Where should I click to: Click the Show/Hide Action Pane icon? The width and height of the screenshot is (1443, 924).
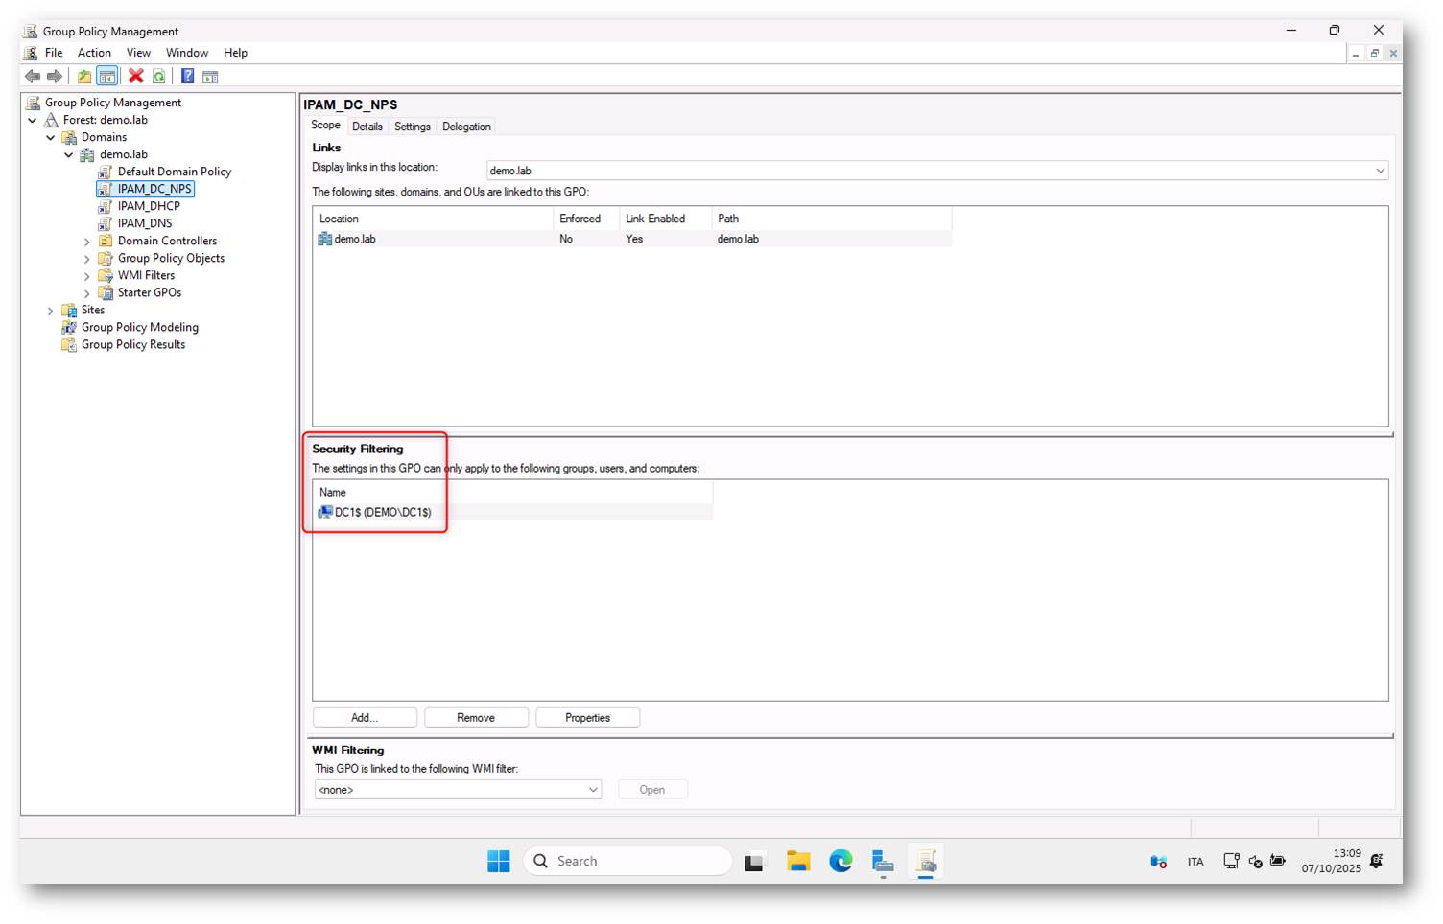pyautogui.click(x=210, y=76)
